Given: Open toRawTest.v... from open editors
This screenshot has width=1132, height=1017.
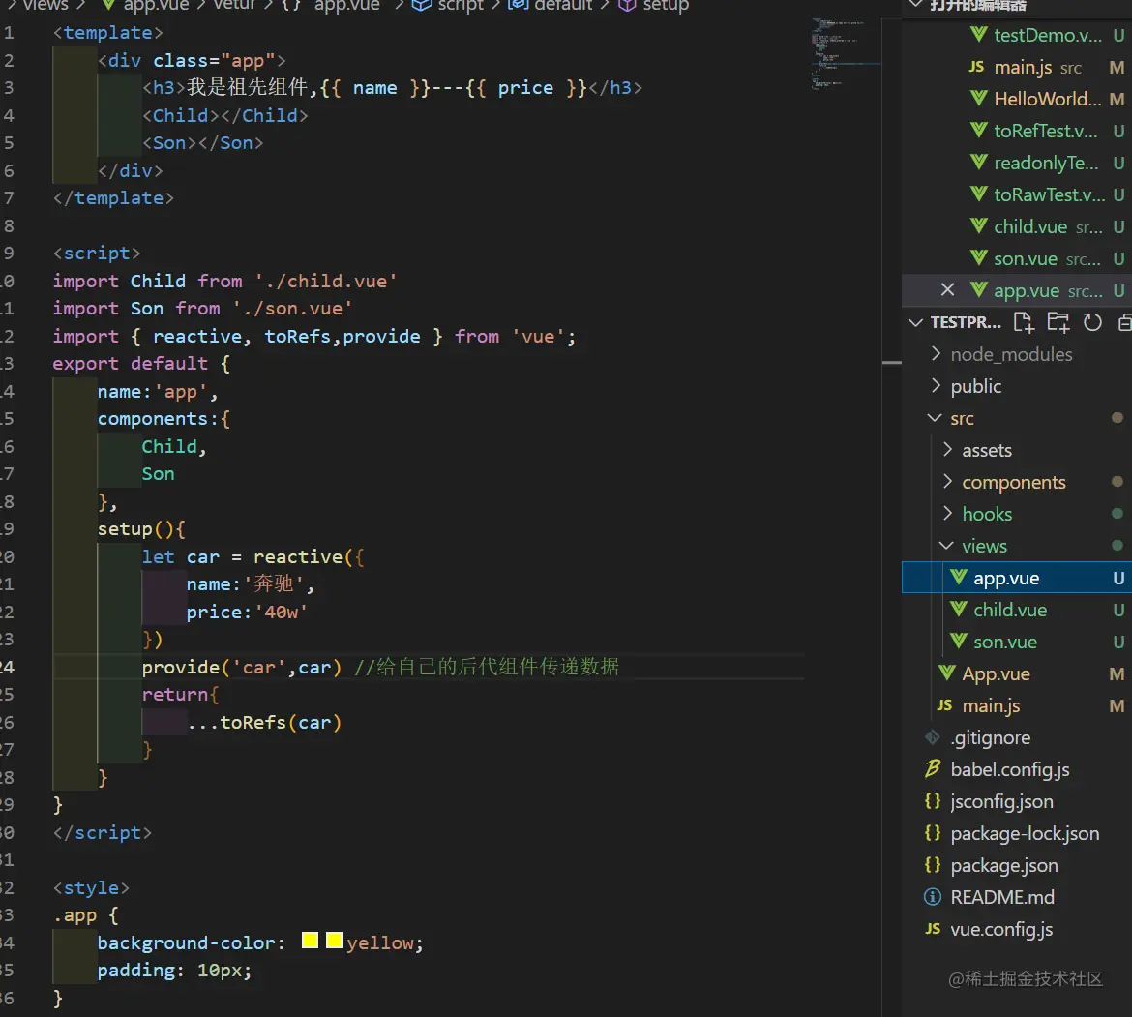Looking at the screenshot, I should [1050, 194].
